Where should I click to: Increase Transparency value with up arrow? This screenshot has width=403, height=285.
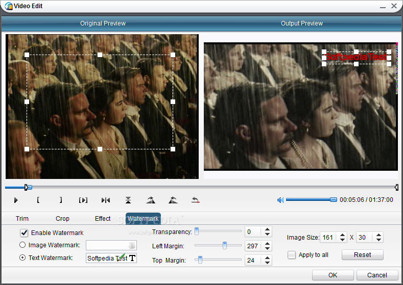point(267,229)
